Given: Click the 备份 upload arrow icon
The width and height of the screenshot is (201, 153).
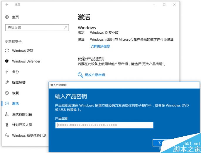Looking at the screenshot, I should [7, 72].
